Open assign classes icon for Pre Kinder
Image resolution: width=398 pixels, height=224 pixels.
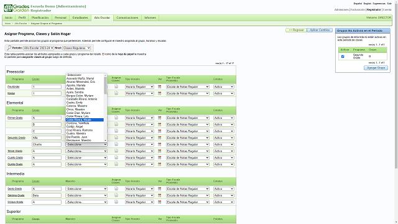tap(116, 86)
